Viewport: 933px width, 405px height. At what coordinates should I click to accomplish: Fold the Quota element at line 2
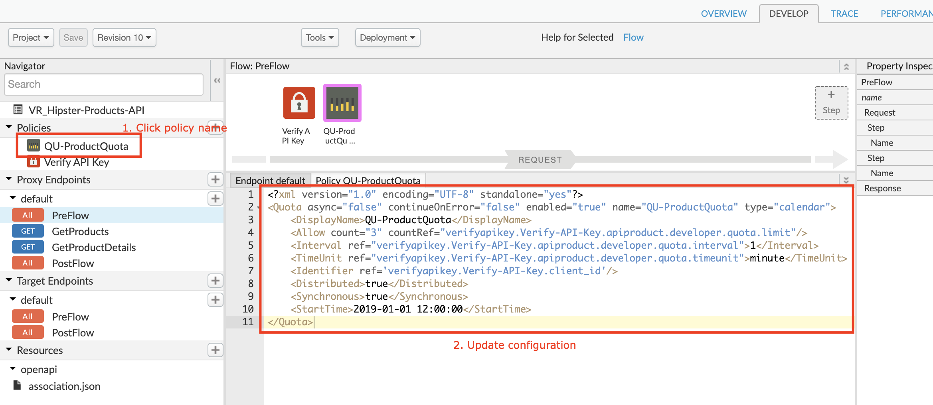259,208
